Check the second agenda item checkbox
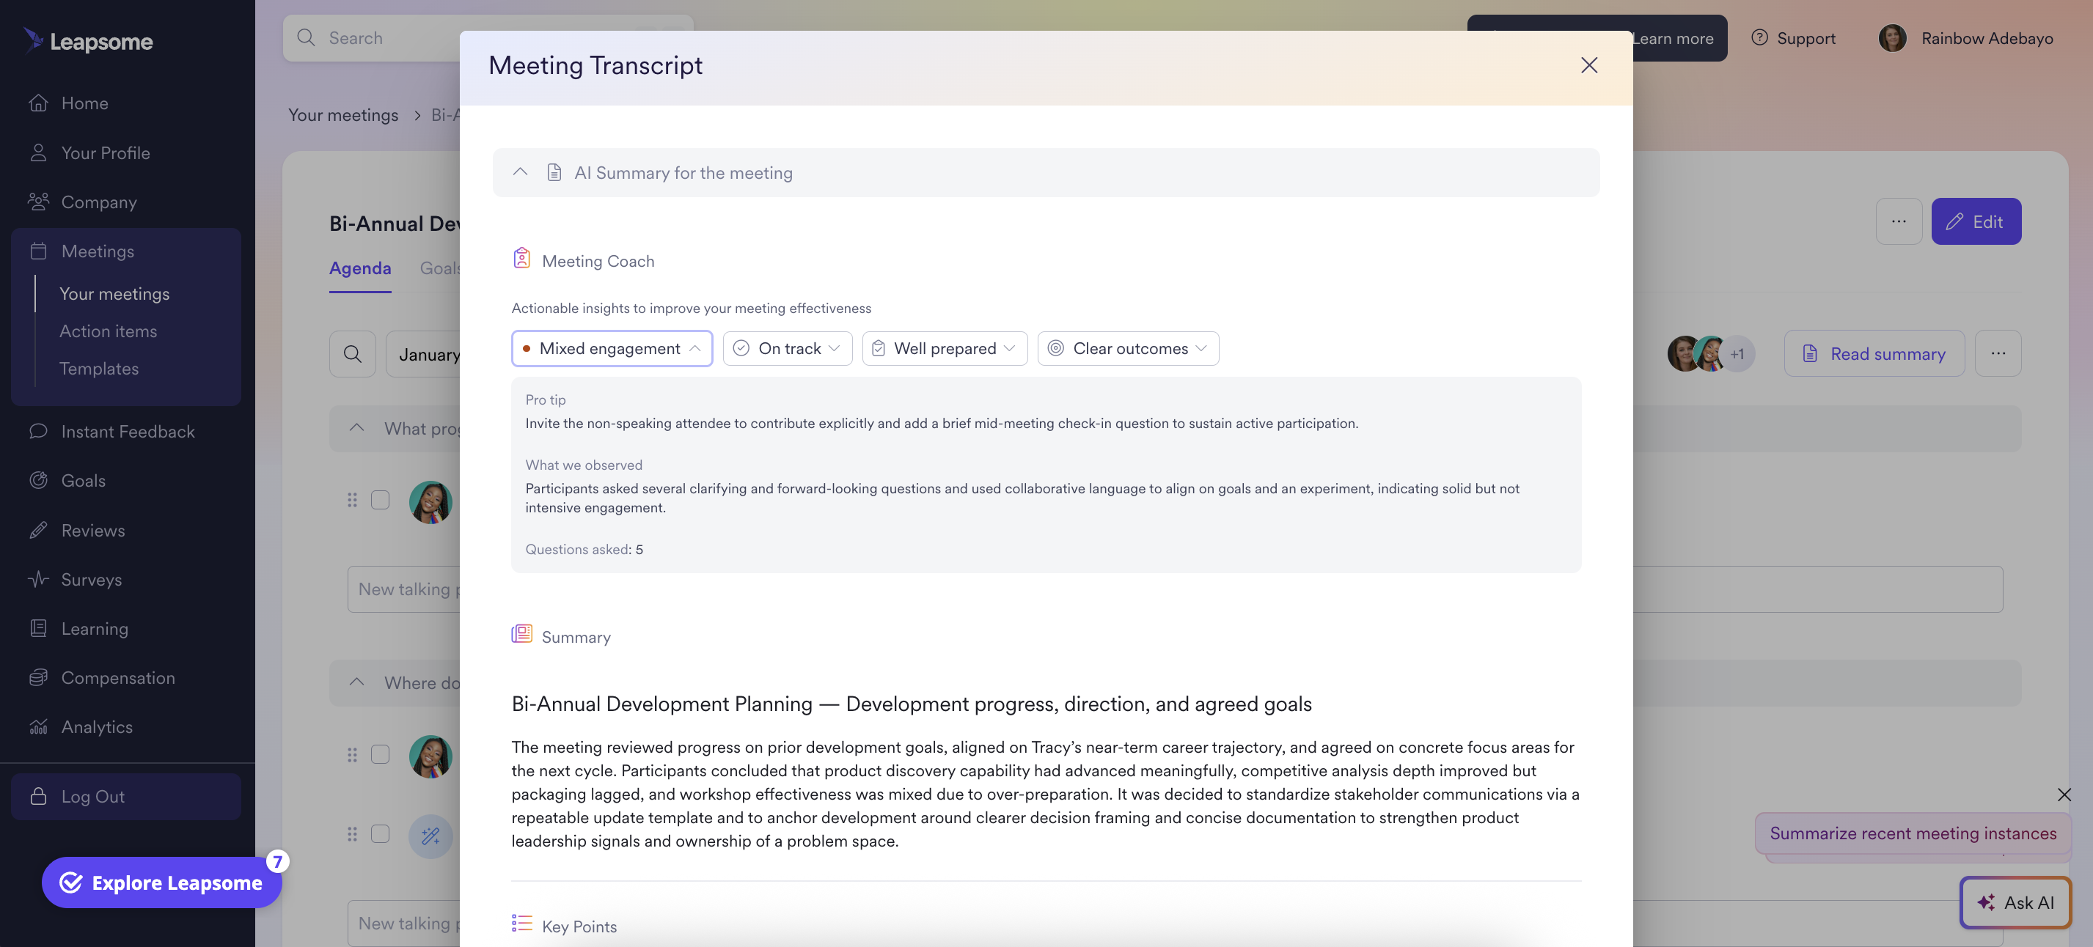 379,753
